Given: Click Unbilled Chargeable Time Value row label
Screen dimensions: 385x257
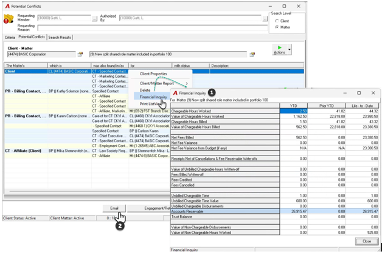Looking at the screenshot, I should [x=225, y=201].
